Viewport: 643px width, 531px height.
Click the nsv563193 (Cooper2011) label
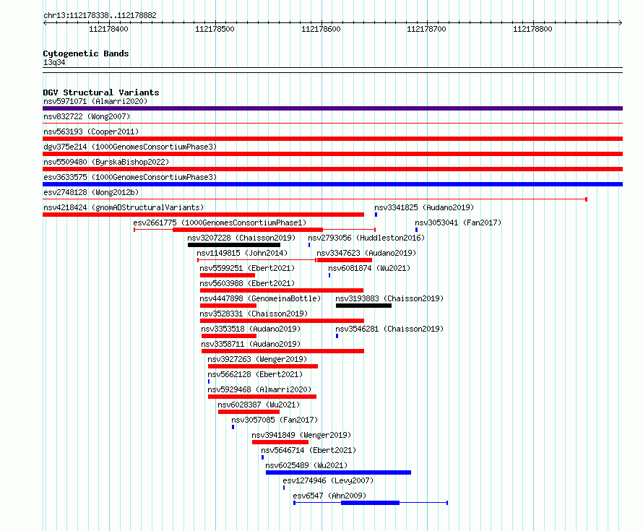[x=91, y=131]
